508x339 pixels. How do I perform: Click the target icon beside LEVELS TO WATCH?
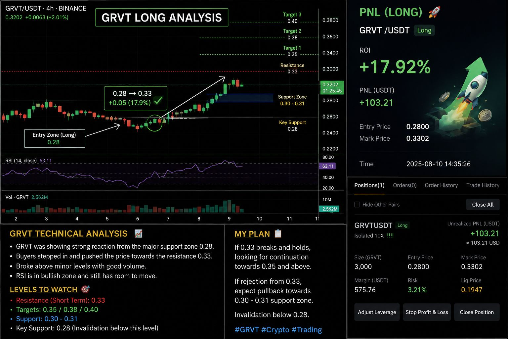(x=85, y=289)
